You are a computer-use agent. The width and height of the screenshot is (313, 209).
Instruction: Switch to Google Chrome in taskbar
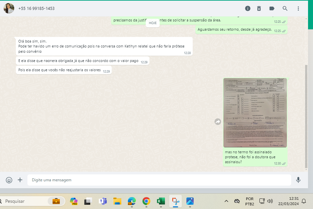click(x=146, y=201)
